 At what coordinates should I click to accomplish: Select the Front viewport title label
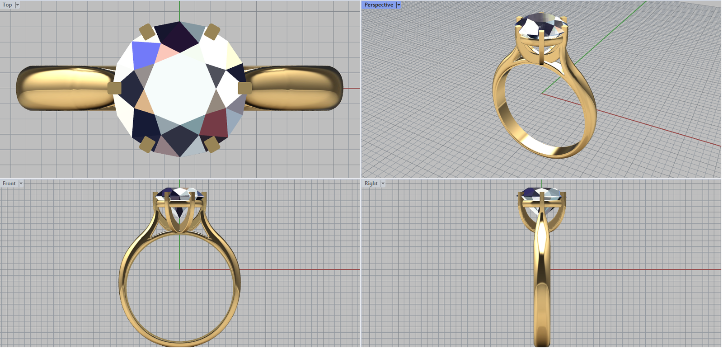point(9,184)
